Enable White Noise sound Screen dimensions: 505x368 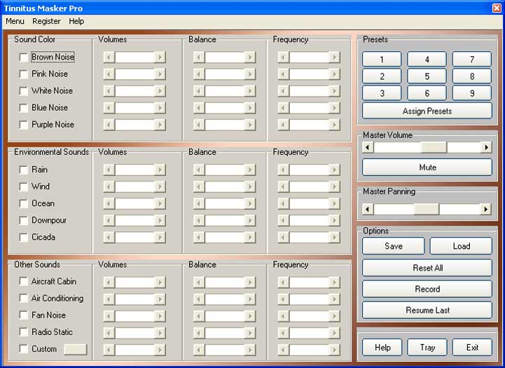click(24, 91)
